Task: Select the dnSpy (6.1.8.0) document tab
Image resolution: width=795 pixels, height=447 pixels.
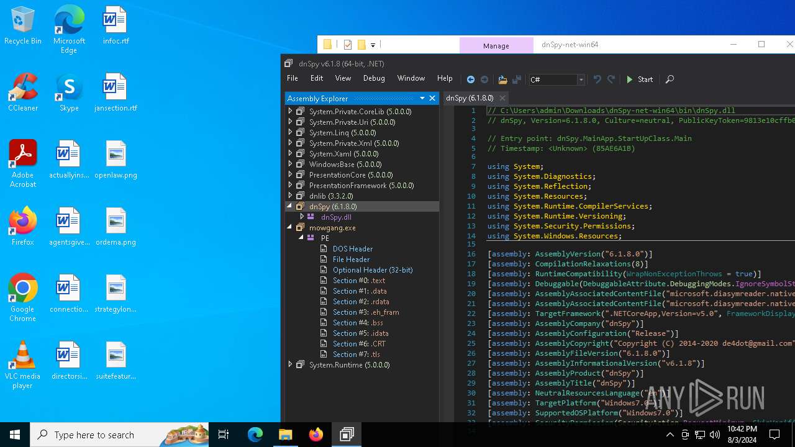Action: 470,98
